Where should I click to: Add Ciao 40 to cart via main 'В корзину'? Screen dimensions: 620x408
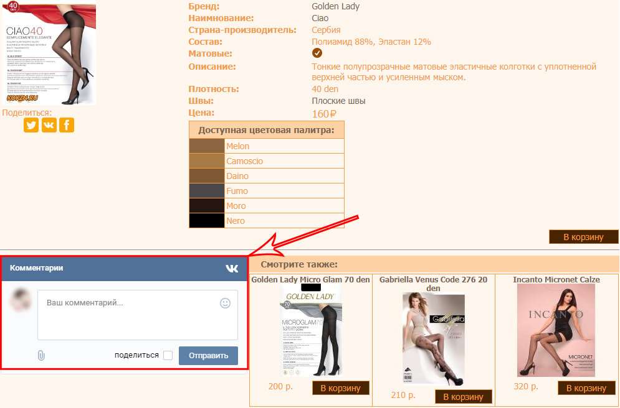pyautogui.click(x=584, y=237)
